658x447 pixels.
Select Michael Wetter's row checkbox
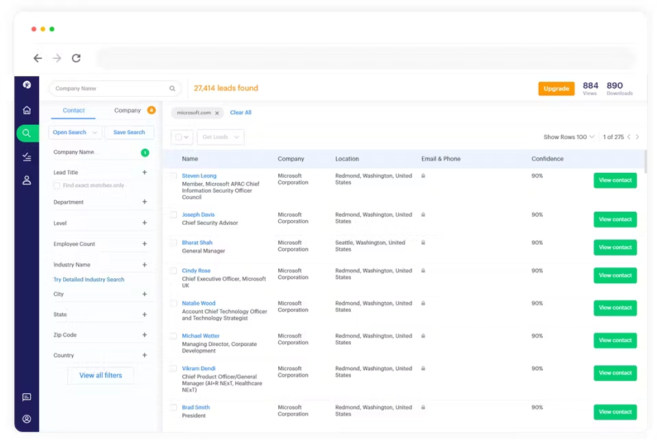click(x=173, y=336)
